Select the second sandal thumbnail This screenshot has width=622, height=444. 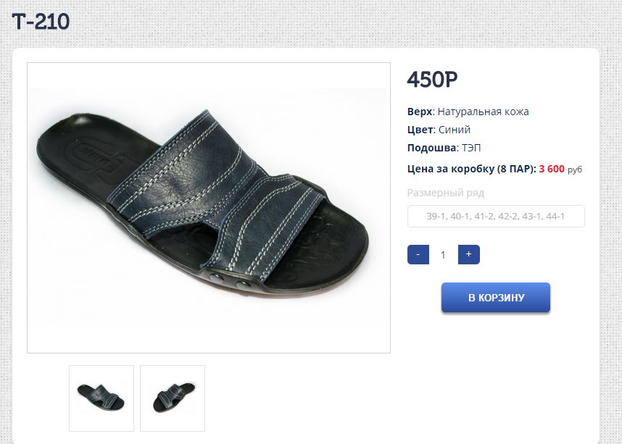[x=173, y=398]
